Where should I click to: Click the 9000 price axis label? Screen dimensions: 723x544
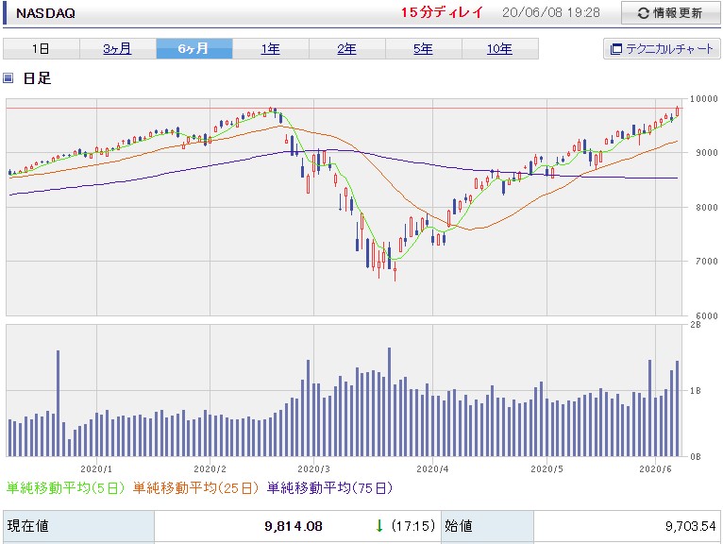click(x=706, y=153)
